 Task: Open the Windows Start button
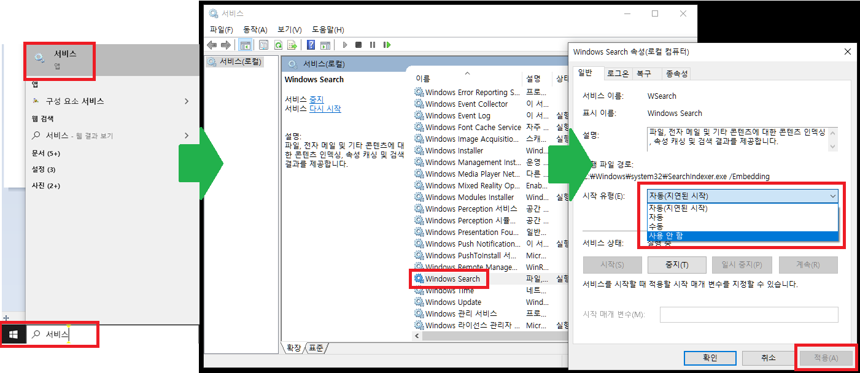[13, 334]
